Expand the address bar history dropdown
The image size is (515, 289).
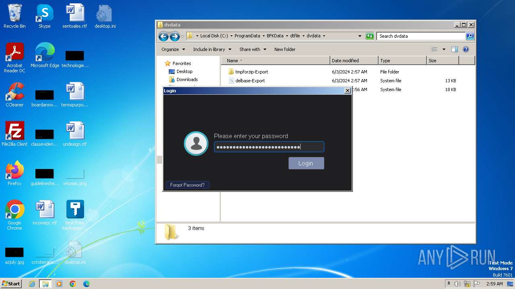pos(360,36)
